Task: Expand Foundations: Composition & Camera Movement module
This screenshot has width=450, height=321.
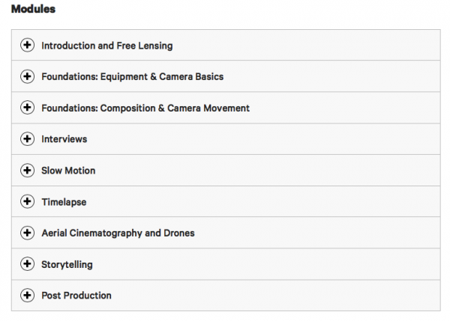Action: click(x=145, y=108)
